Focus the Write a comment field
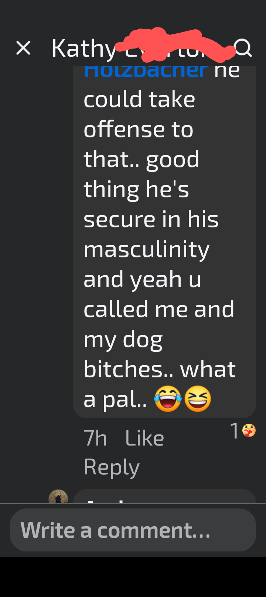Viewport: 266px width, 597px height. [133, 530]
